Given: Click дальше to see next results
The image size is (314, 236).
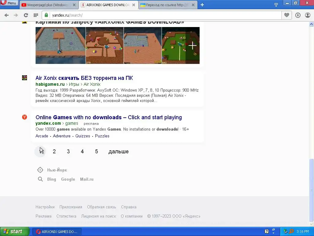Looking at the screenshot, I should pos(118,151).
